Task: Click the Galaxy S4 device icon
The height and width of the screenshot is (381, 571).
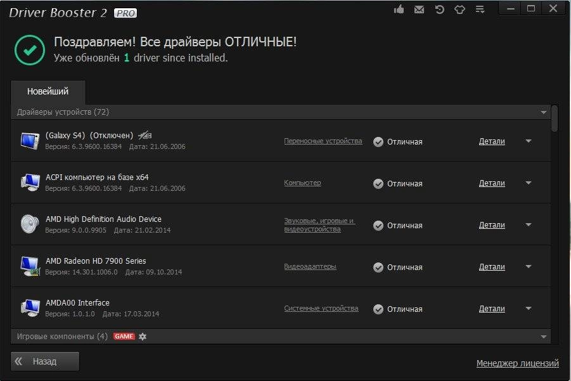Action: pyautogui.click(x=30, y=141)
